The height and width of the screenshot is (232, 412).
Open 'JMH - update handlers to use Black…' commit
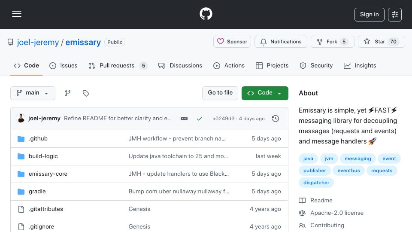179,174
